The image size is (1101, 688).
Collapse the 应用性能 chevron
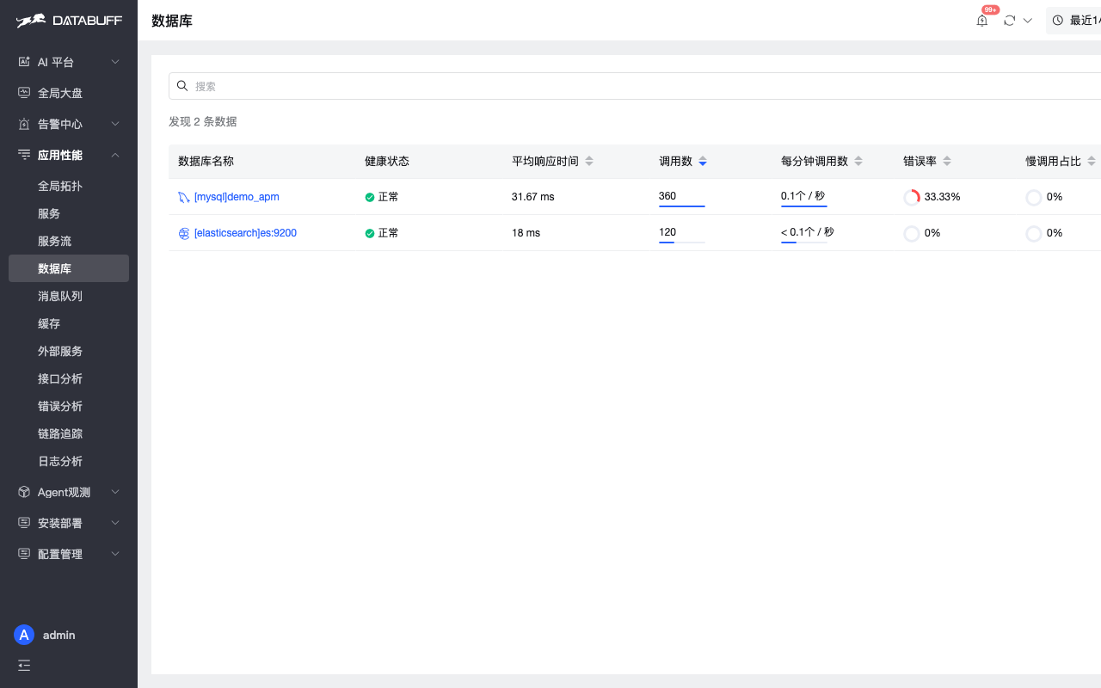tap(115, 155)
